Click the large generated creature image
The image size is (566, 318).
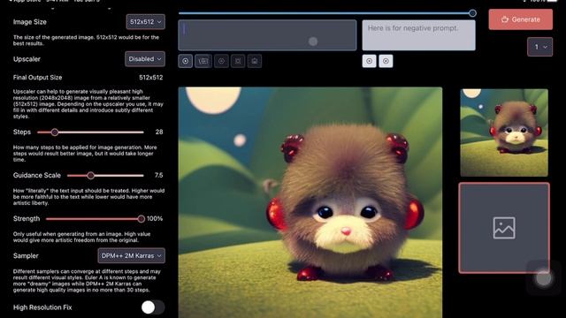pos(310,202)
